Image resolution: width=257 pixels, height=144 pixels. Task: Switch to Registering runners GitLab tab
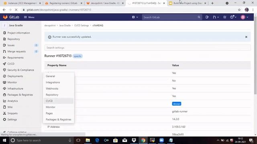pos(63,3)
